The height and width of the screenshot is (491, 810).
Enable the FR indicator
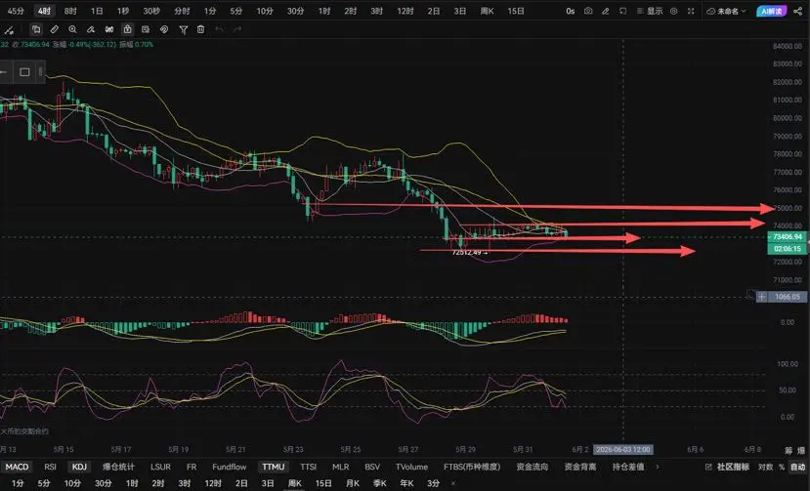click(192, 467)
